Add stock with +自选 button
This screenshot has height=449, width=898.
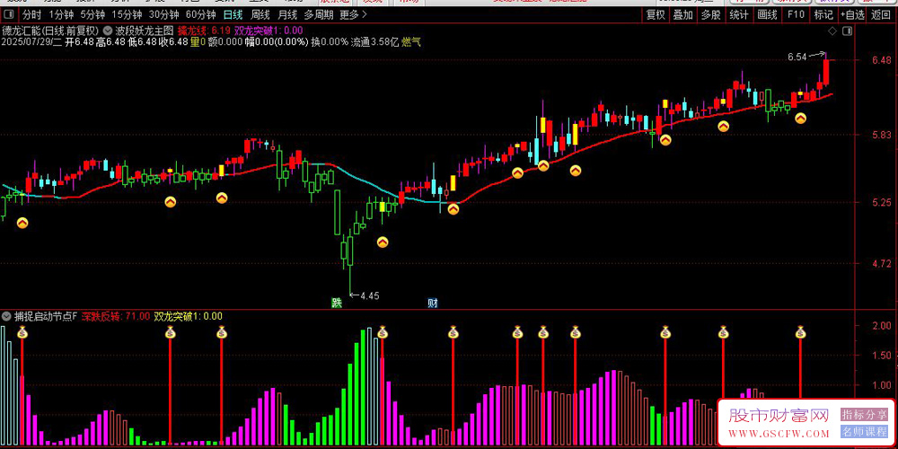click(853, 15)
